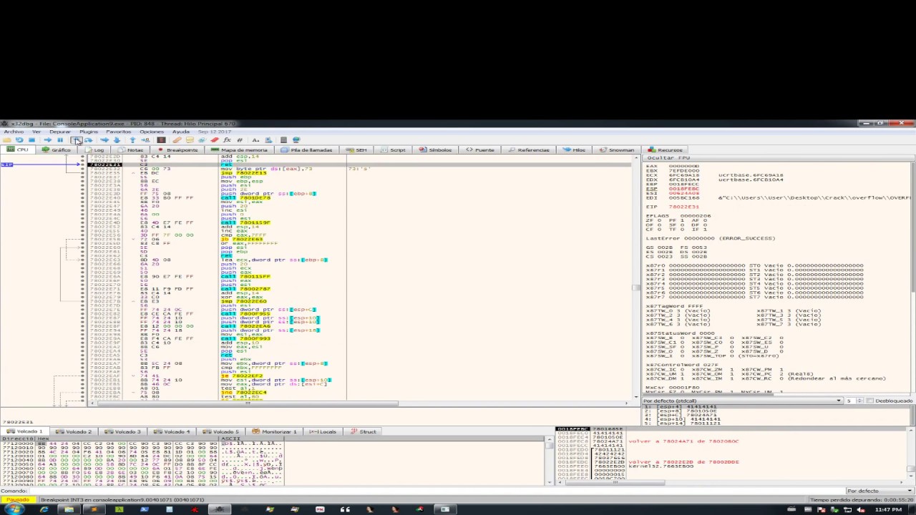Click the Open file toolbar icon
Viewport: 916px width, 515px height.
pyautogui.click(x=7, y=140)
